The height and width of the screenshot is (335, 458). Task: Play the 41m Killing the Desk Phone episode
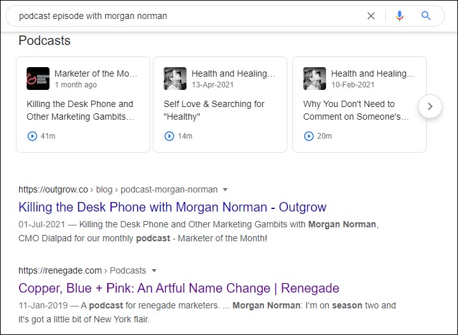pyautogui.click(x=32, y=136)
